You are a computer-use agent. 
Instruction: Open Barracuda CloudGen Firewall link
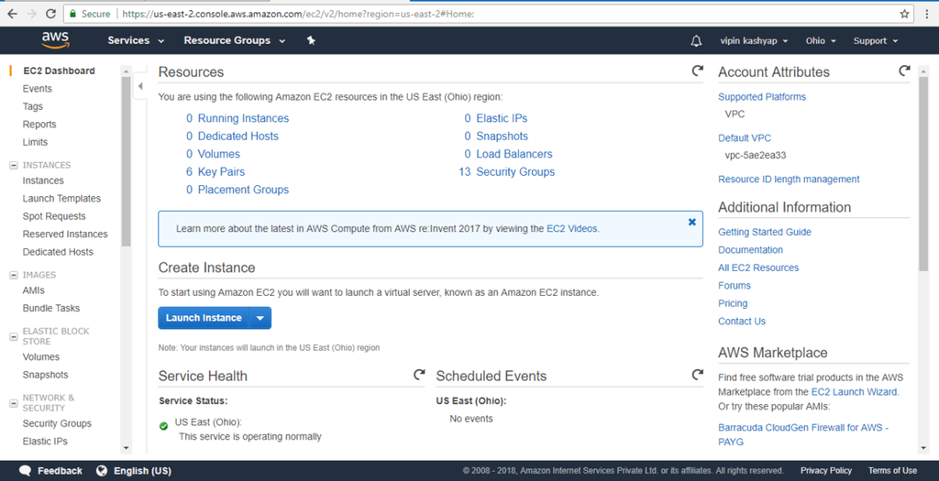803,434
